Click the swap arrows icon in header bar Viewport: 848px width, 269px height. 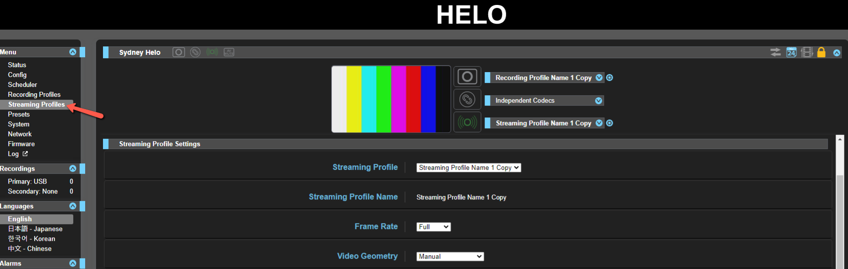point(776,52)
